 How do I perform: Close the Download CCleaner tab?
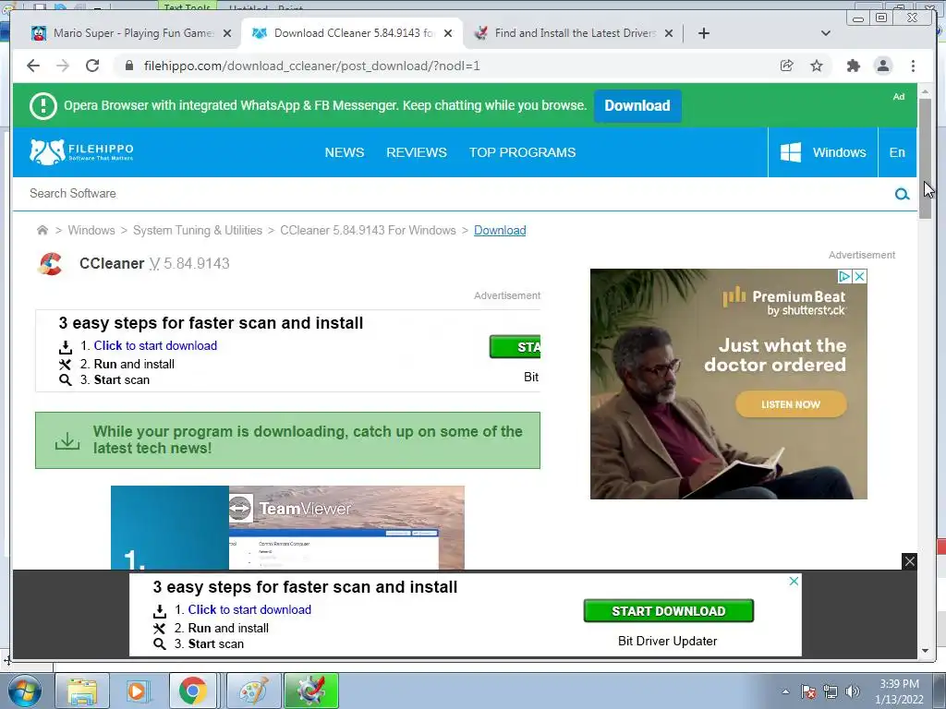coord(448,33)
